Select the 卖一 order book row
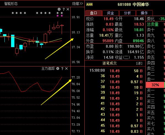 pyautogui.click(x=155, y=79)
